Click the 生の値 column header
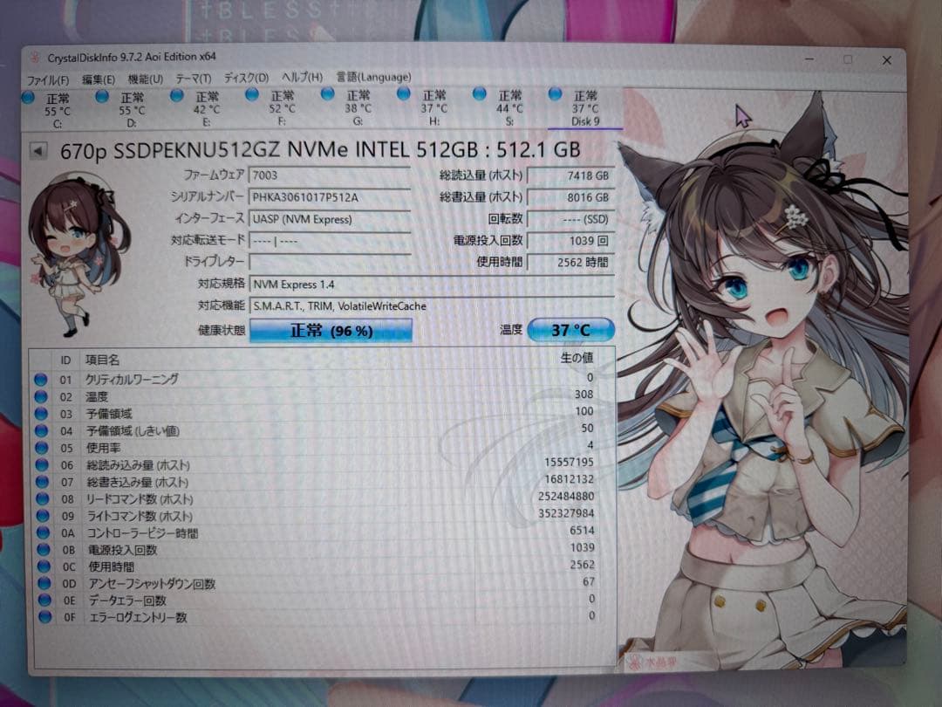Screen dimensions: 942x707 577,358
